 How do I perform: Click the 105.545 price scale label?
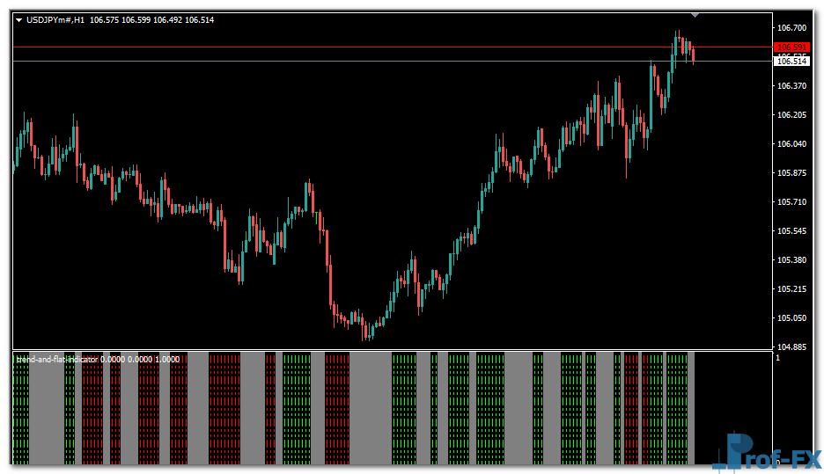792,231
